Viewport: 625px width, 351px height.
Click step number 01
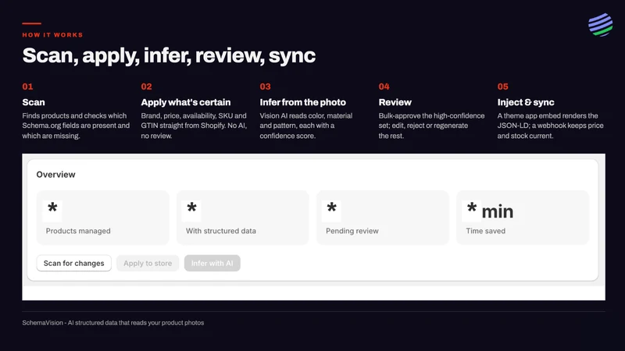[27, 87]
